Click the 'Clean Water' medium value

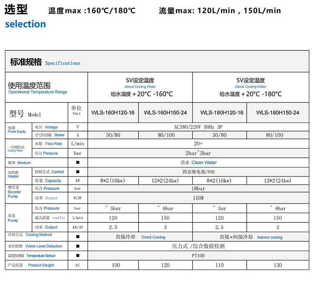click(x=204, y=163)
